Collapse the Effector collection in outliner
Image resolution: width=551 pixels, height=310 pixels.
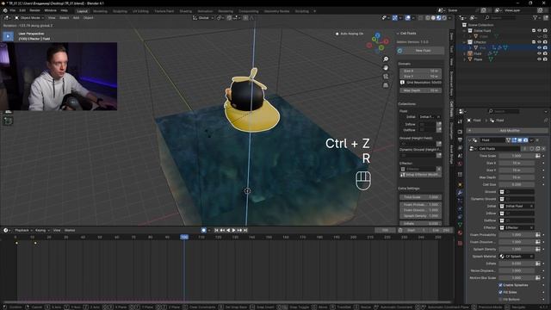point(465,42)
